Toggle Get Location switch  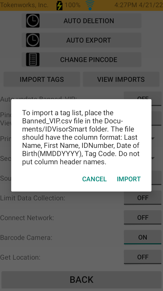[x=143, y=257]
